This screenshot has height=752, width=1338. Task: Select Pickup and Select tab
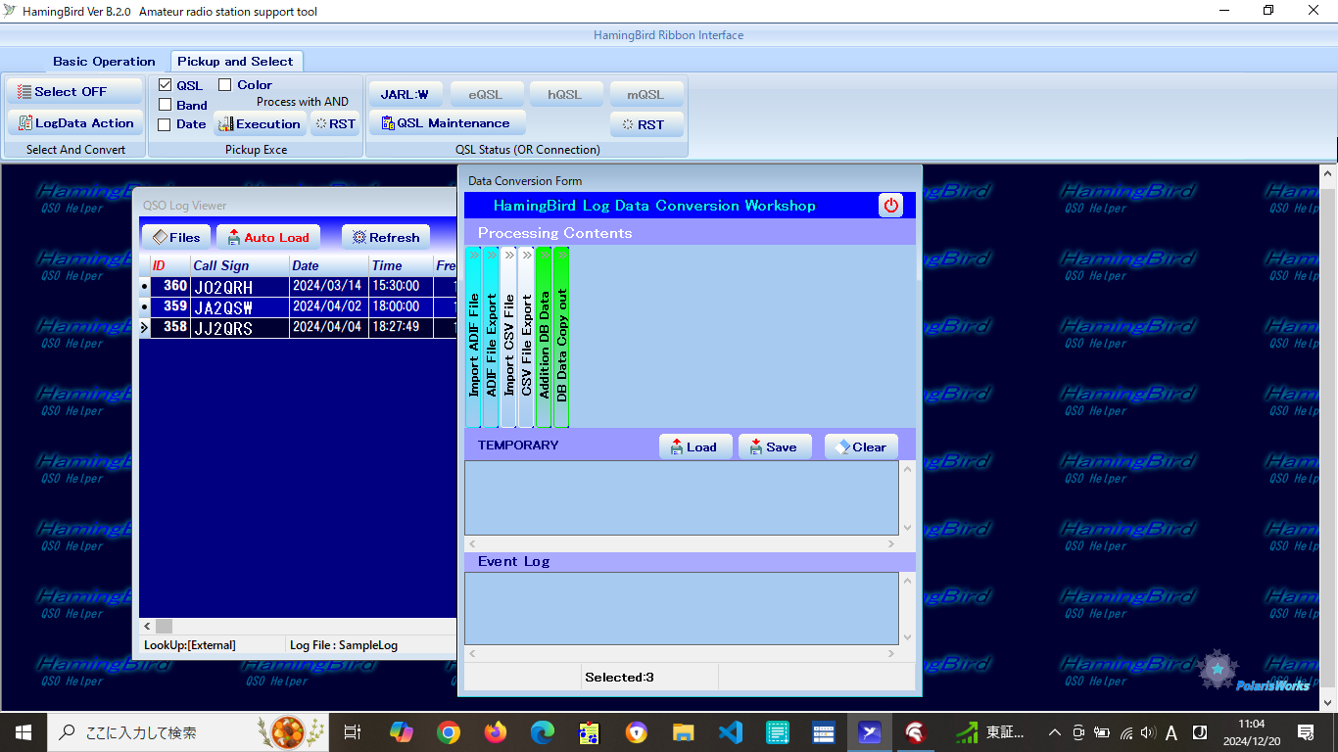(x=235, y=61)
